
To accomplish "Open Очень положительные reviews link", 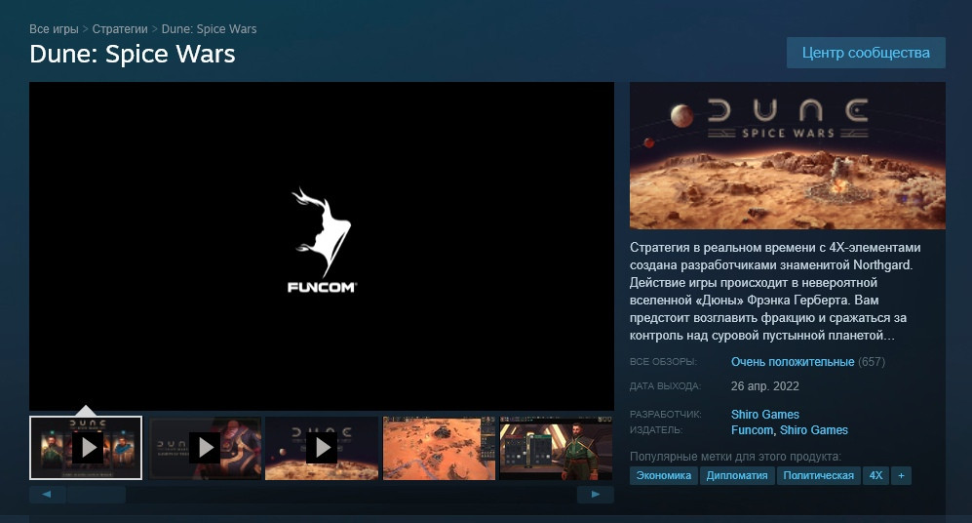I will pyautogui.click(x=793, y=362).
